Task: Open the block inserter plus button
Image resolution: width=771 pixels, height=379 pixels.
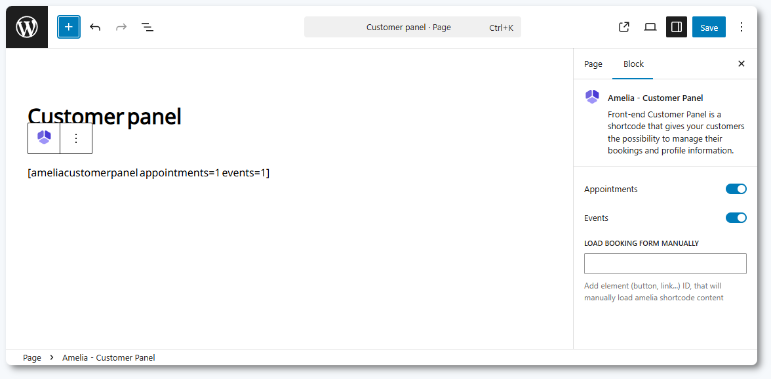Action: point(69,28)
